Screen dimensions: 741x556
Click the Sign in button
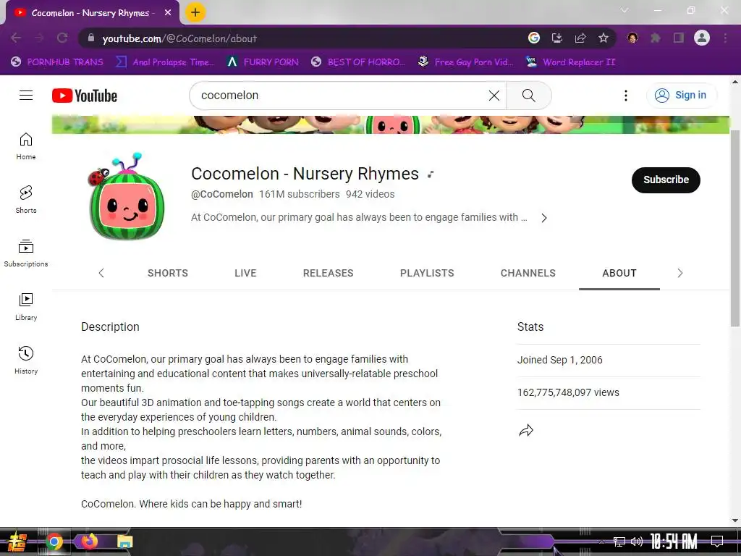681,96
